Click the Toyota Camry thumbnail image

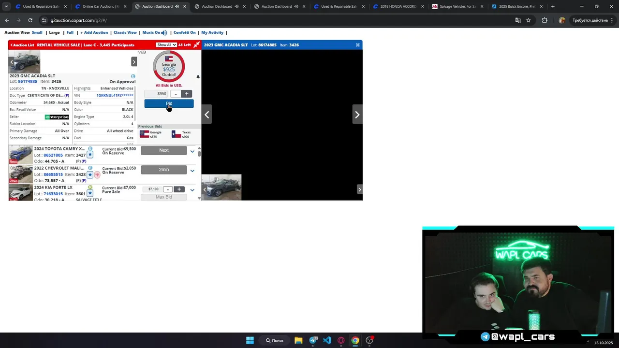click(x=21, y=155)
